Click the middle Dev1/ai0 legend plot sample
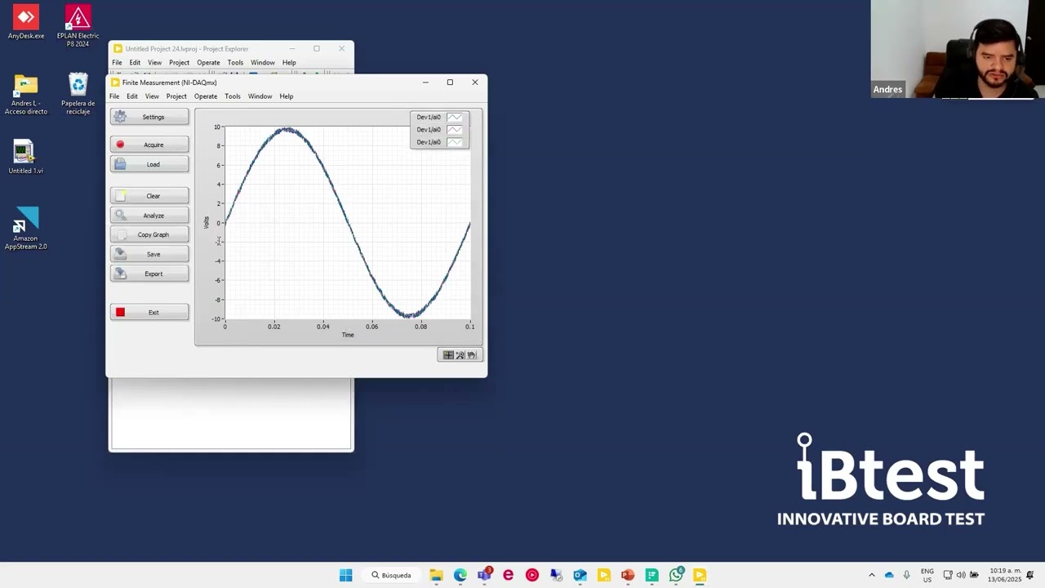Image resolution: width=1045 pixels, height=588 pixels. tap(455, 129)
